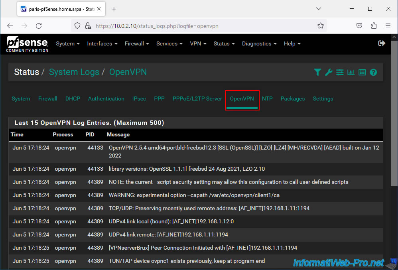Close the paris-pfSense browser tab
398x270 pixels.
tap(99, 9)
